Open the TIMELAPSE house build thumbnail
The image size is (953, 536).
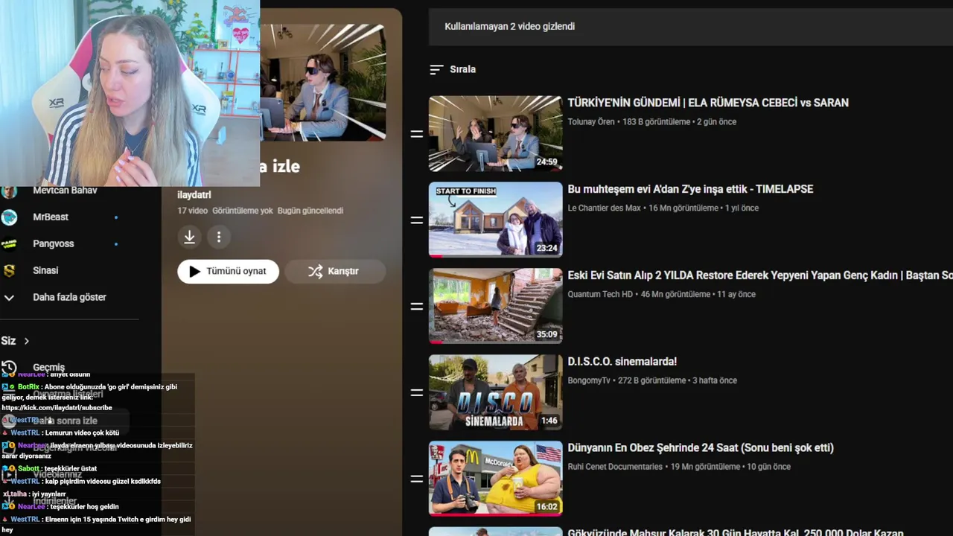(495, 220)
